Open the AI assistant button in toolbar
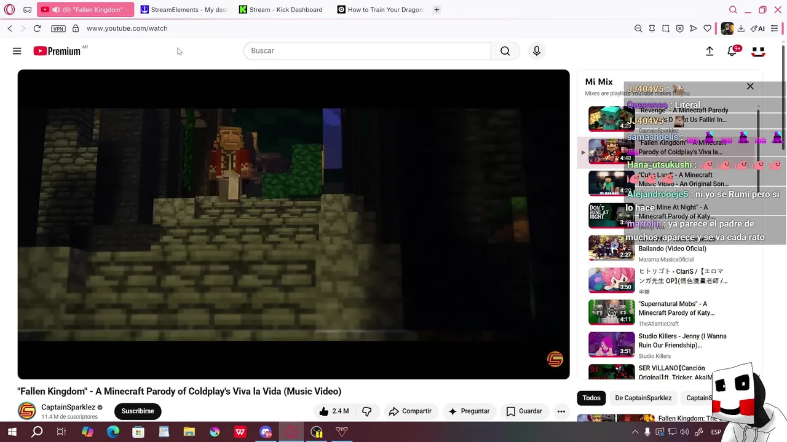Screen dimensions: 787x442 757,28
